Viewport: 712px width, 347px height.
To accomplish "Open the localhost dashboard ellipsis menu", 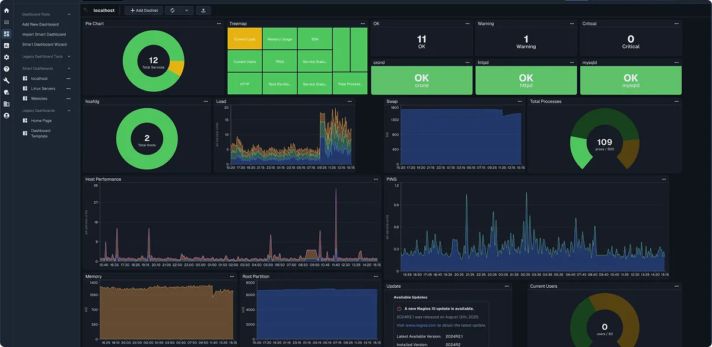I will pos(68,79).
